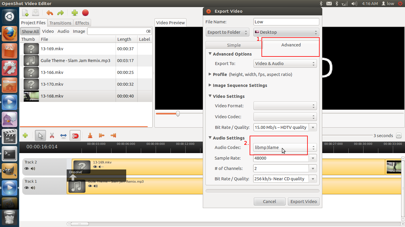Screen dimensions: 405x227
Task: Switch to the Advanced export tab
Action: [291, 45]
